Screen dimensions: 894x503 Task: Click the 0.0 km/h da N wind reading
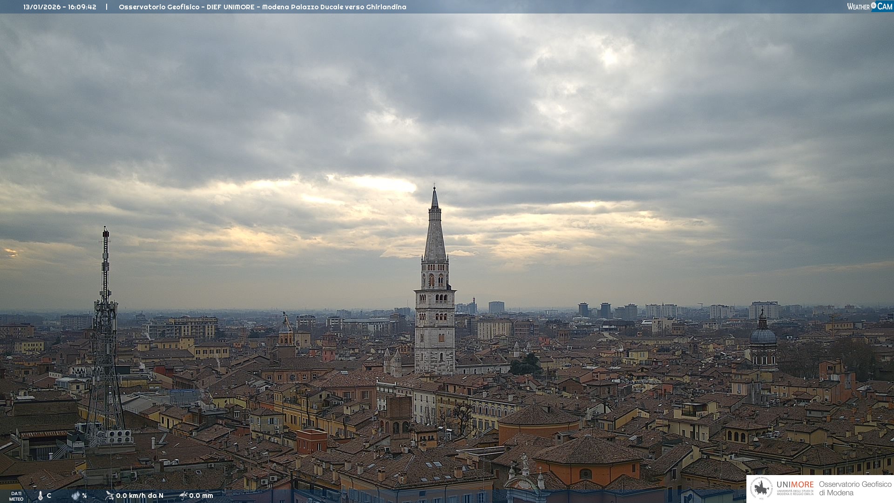click(140, 496)
